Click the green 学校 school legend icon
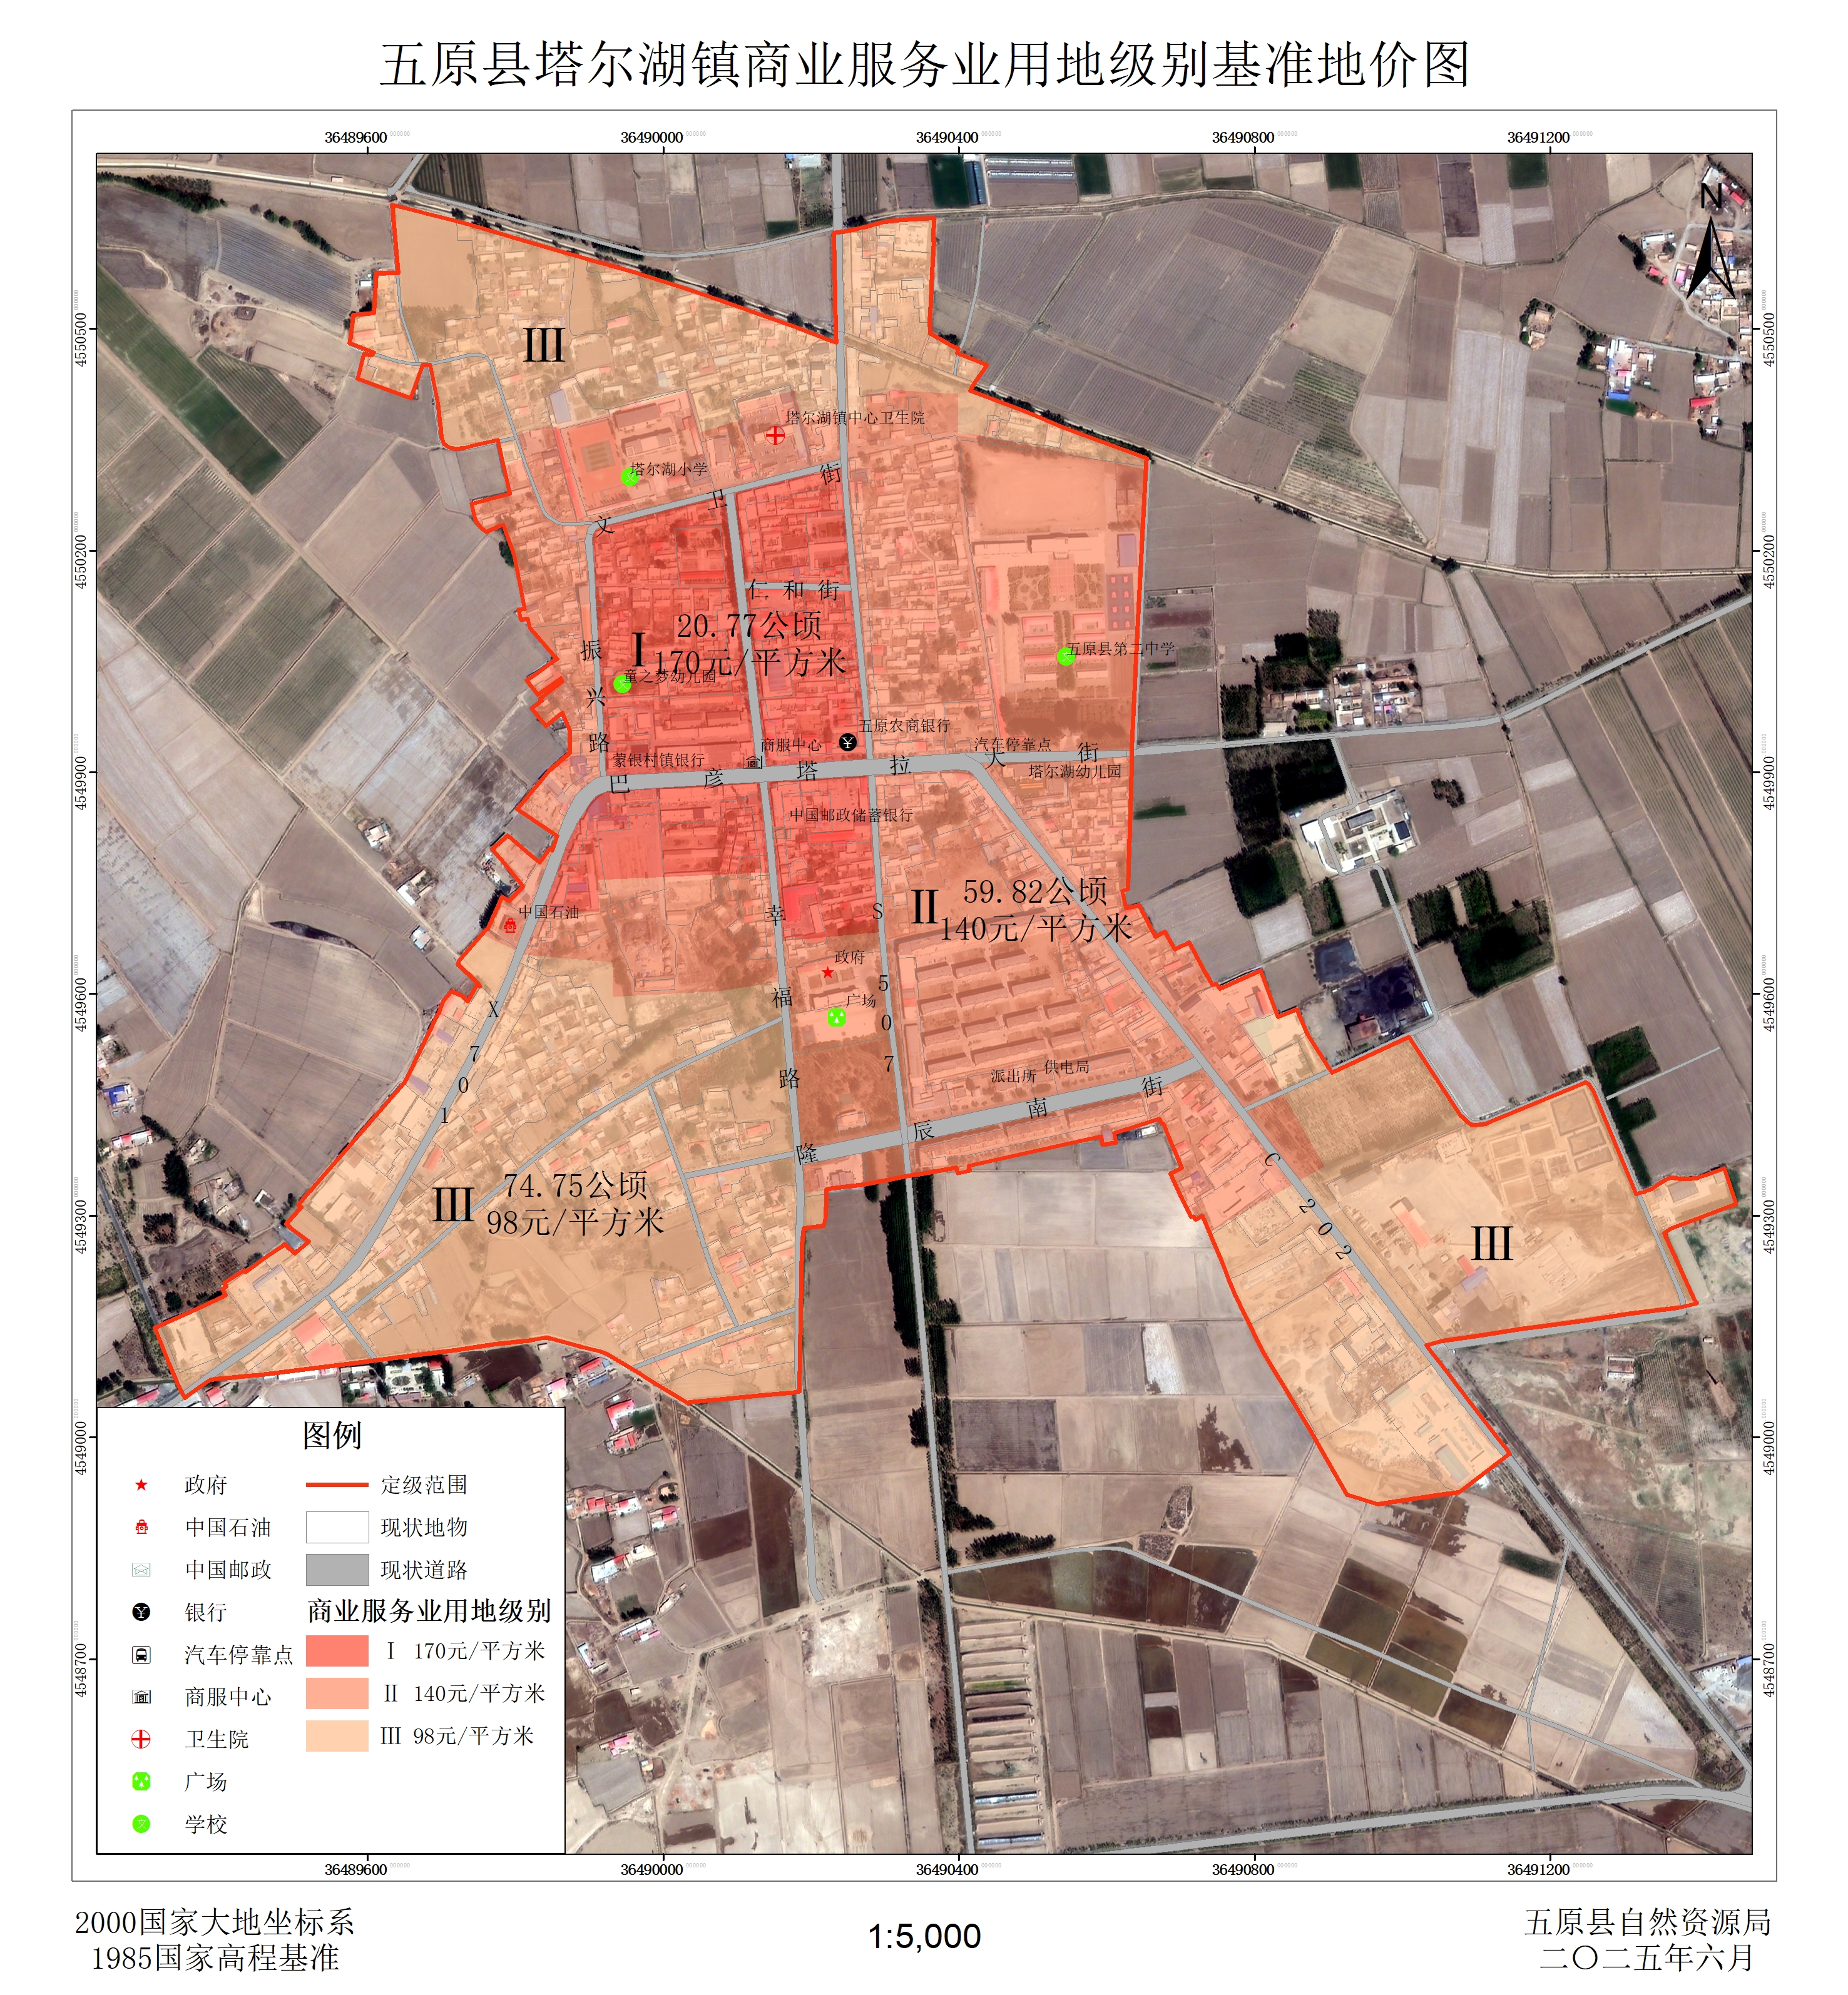Viewport: 1848px width, 1995px height. click(141, 1824)
